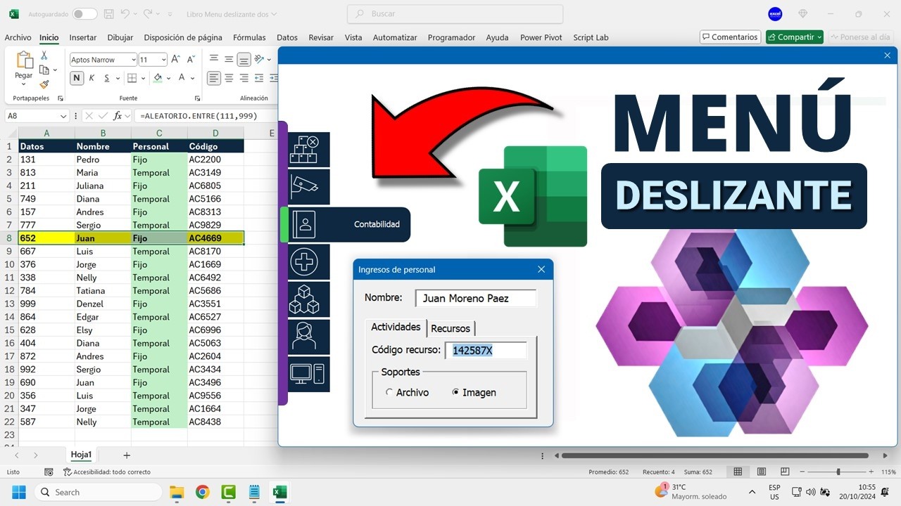Apply italic with the K button
901x506 pixels.
[92, 78]
